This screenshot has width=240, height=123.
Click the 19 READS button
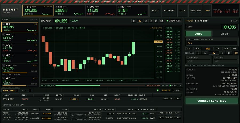click(177, 90)
